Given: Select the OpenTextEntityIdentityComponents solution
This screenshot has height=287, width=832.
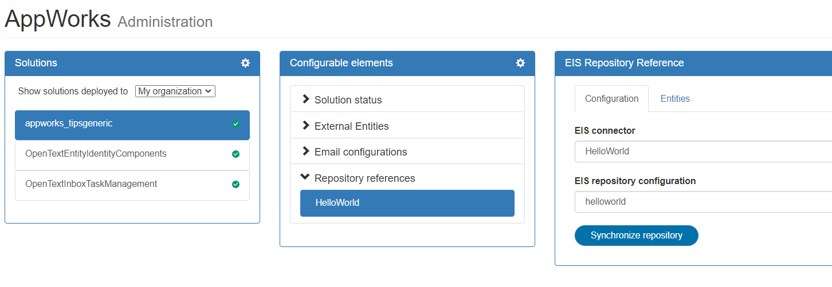Looking at the screenshot, I should click(x=96, y=154).
